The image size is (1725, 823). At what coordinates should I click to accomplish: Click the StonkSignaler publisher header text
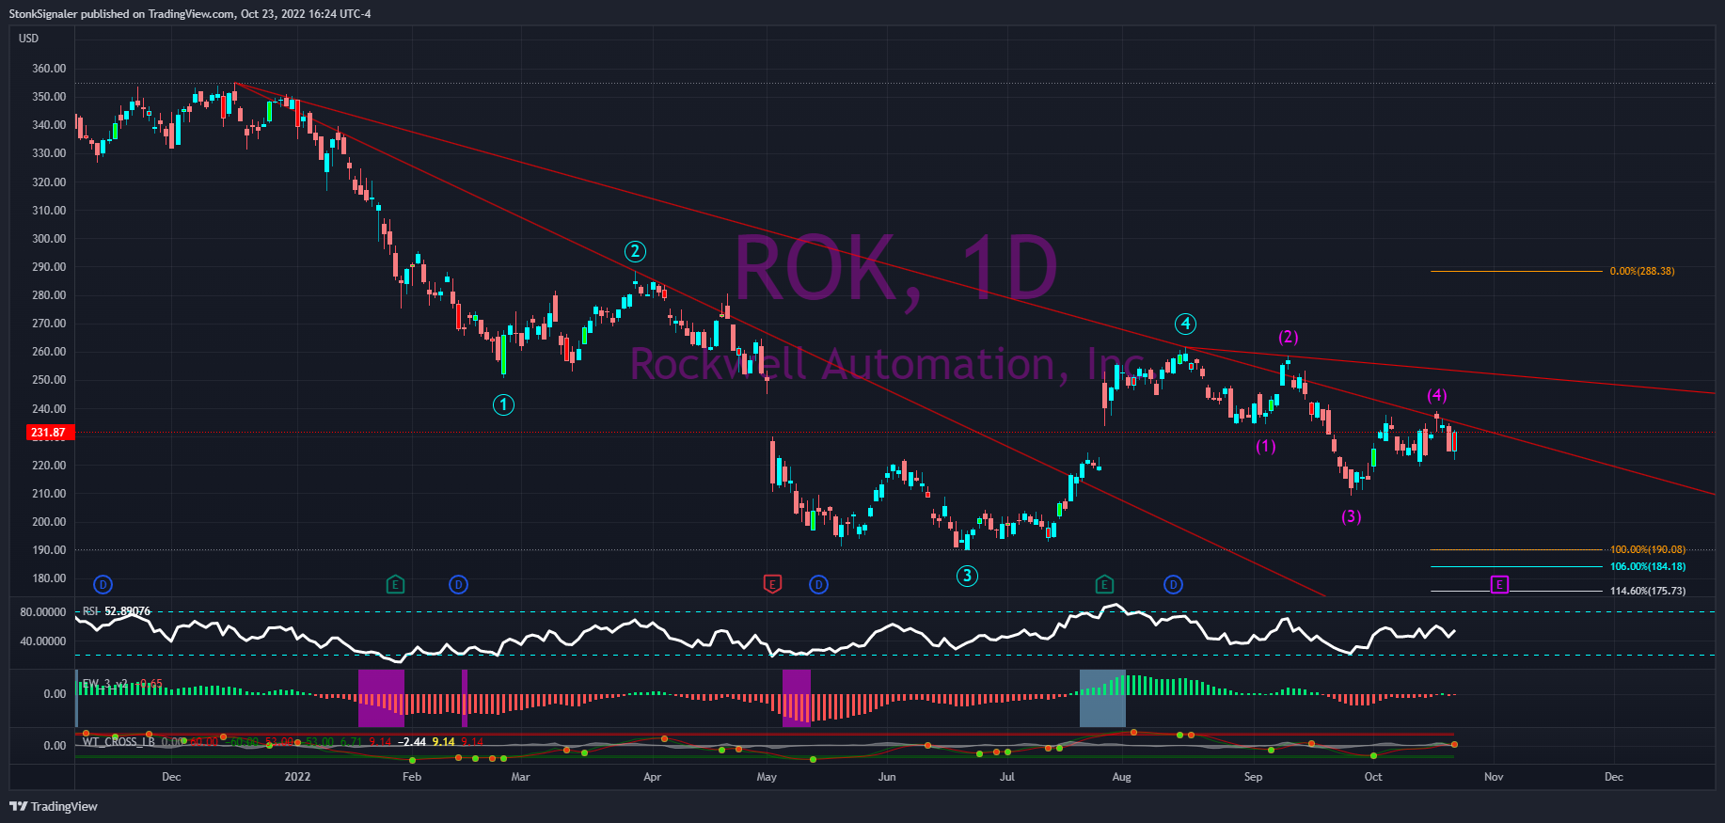pyautogui.click(x=190, y=14)
